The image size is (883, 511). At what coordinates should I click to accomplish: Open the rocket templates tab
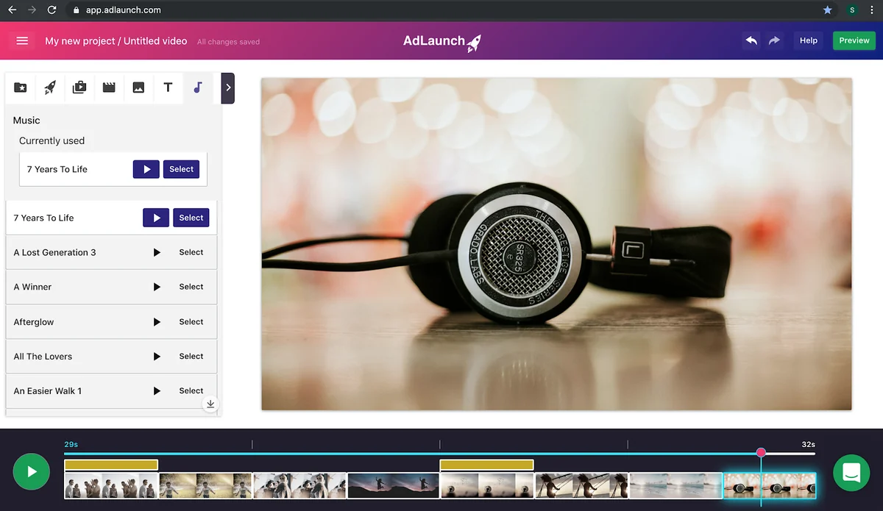click(x=50, y=87)
